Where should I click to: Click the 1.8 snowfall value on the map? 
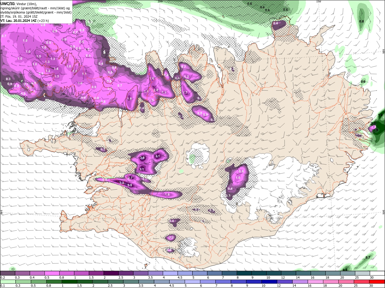tap(129, 99)
